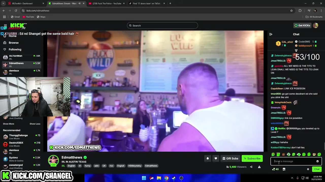Click the Kick search box
325x182 pixels.
162,26
